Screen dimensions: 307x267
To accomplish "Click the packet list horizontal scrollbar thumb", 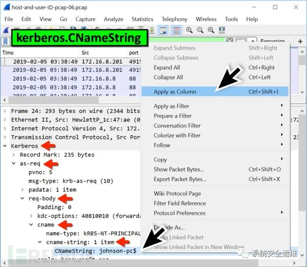I will point(53,100).
